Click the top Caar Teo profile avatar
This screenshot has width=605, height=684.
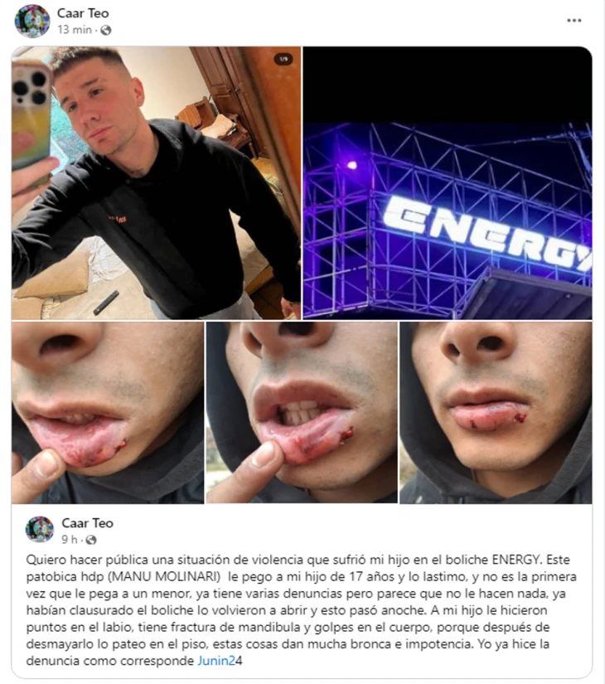tap(32, 21)
